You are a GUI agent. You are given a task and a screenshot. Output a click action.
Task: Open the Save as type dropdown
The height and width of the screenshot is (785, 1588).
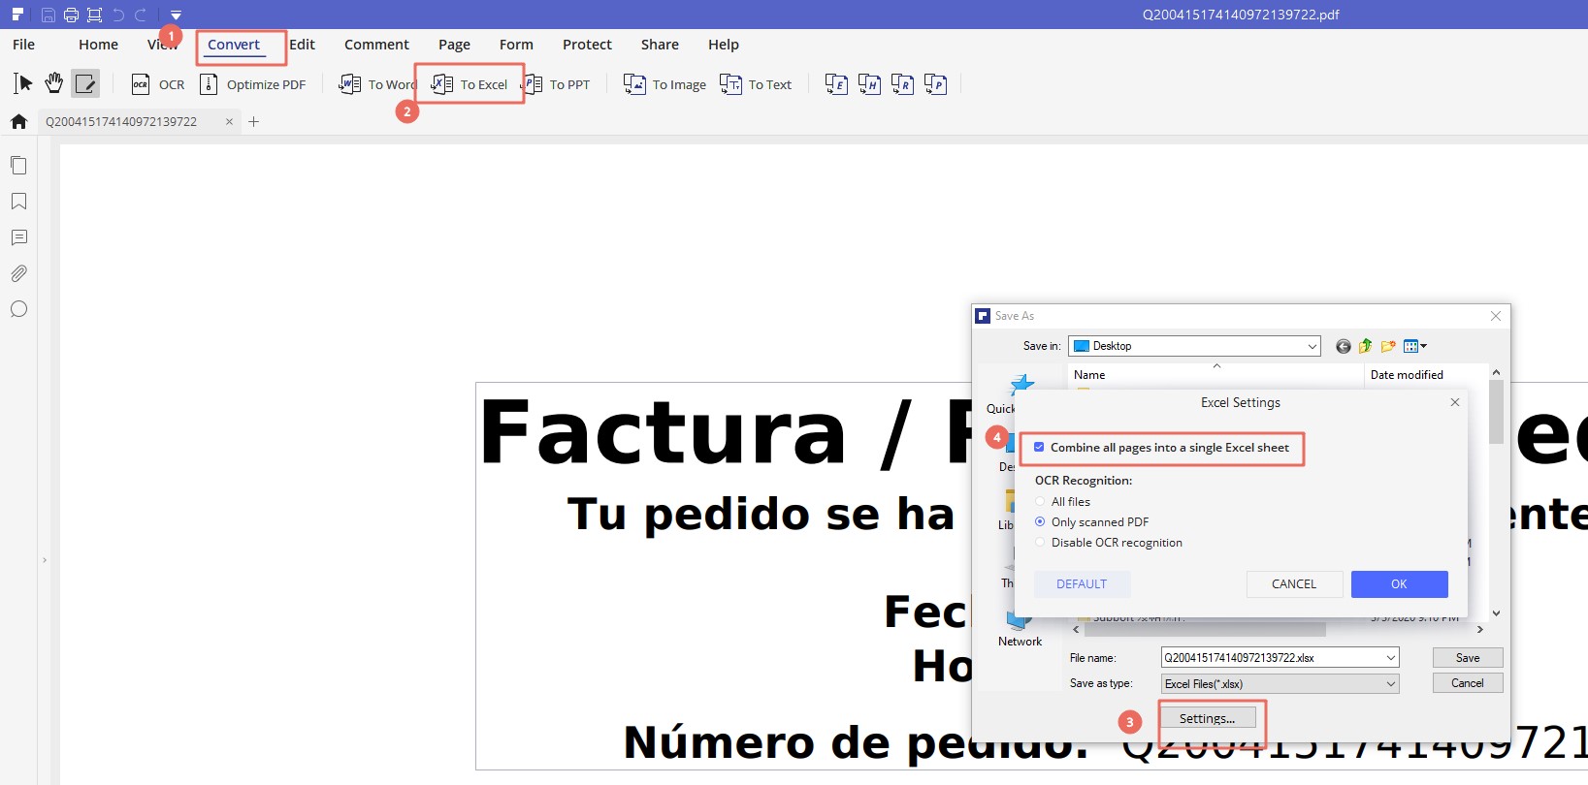(1280, 684)
